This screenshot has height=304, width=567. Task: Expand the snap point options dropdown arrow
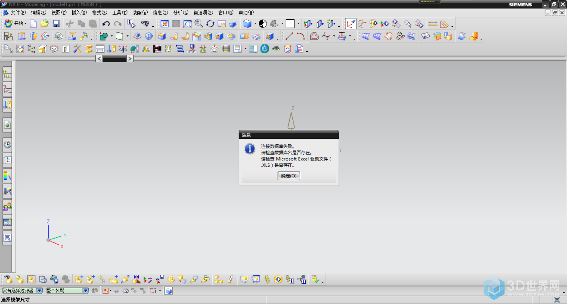coord(110,291)
